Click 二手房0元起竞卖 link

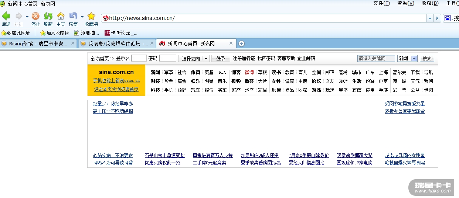tap(209, 163)
